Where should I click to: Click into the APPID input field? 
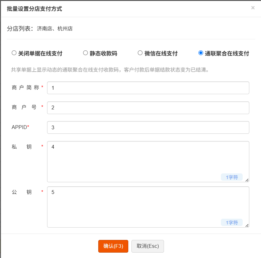[148, 127]
